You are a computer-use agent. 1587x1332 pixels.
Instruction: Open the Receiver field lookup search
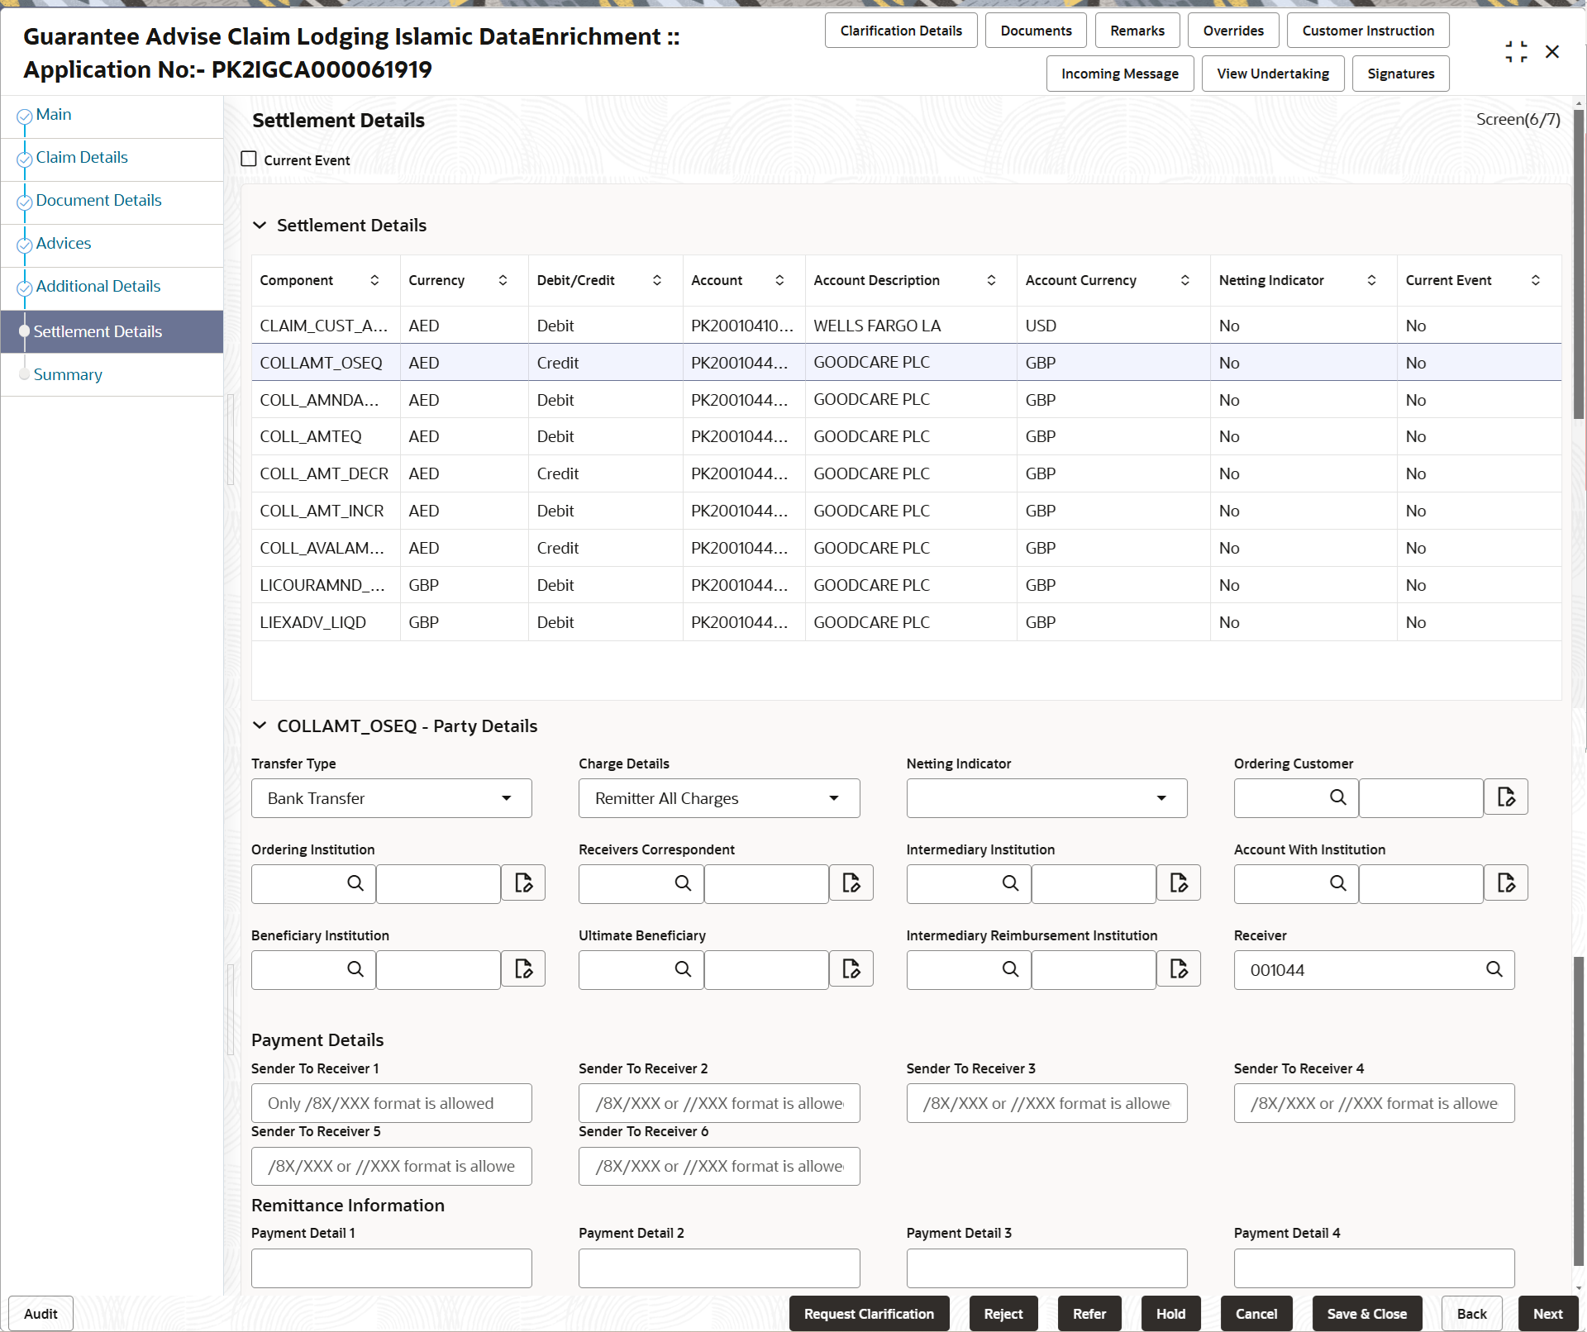pos(1495,969)
